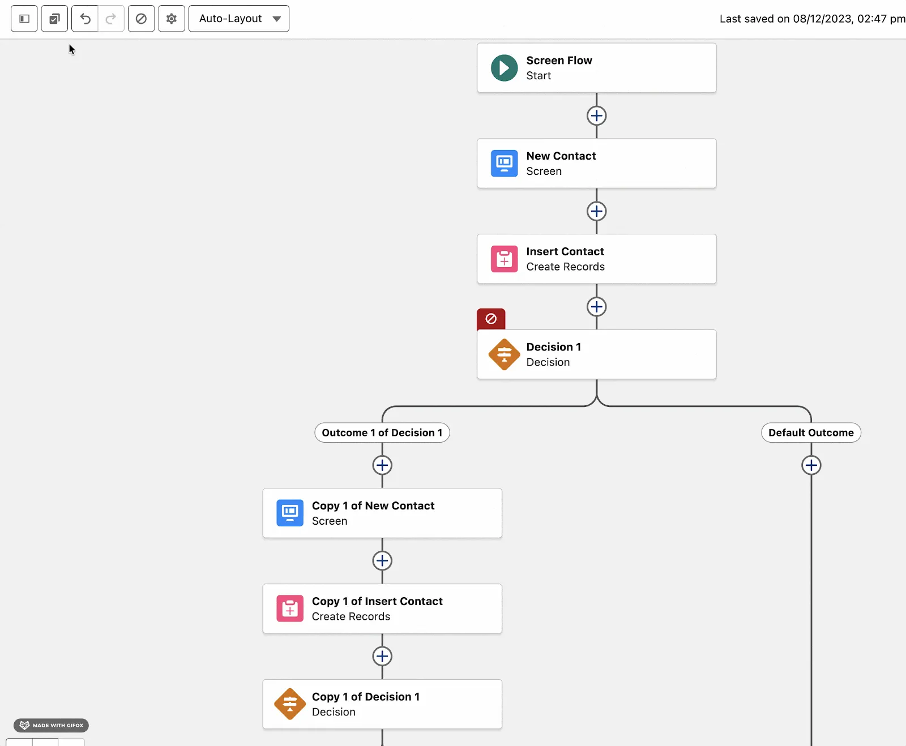Click the red cancel badge above Decision 1
Screen dimensions: 906x746
pyautogui.click(x=491, y=319)
